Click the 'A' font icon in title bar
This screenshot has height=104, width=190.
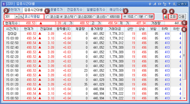click(x=155, y=4)
